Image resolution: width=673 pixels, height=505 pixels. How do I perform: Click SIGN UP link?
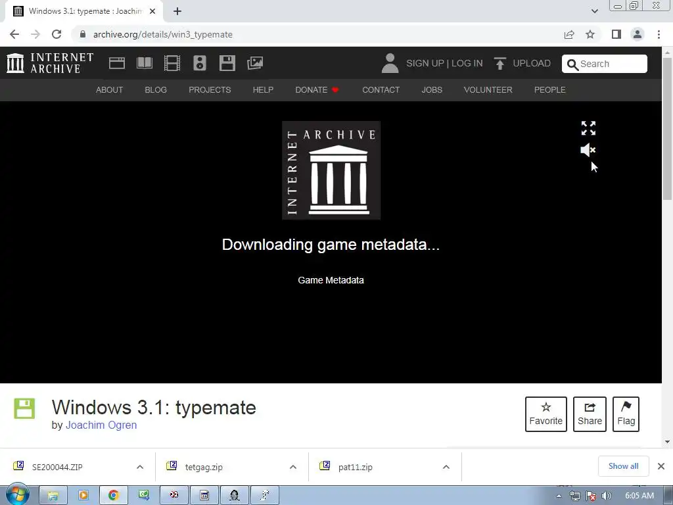pos(425,63)
